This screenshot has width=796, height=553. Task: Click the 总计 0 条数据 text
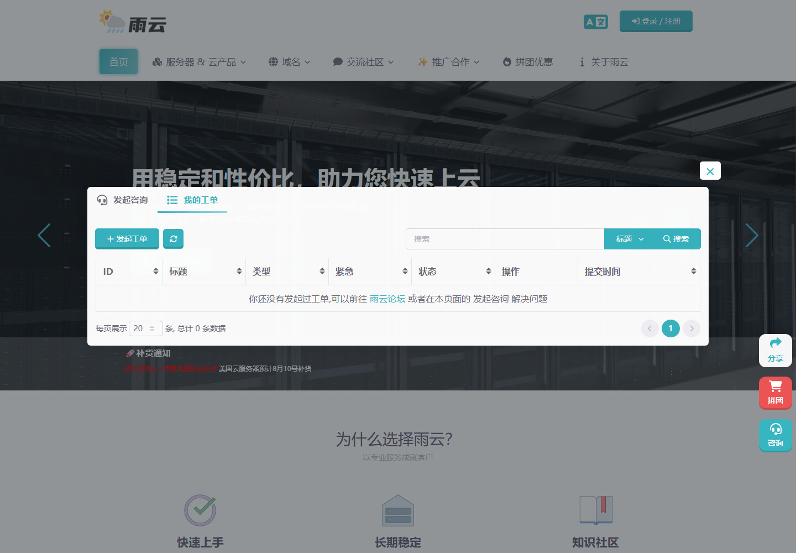[x=202, y=328]
